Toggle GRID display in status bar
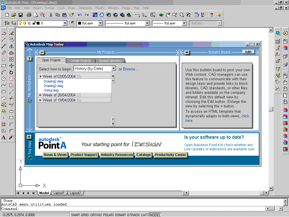This screenshot has width=289, height=217. pyautogui.click(x=85, y=215)
